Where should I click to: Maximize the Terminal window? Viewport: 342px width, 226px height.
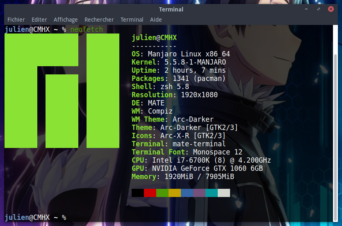[319, 9]
